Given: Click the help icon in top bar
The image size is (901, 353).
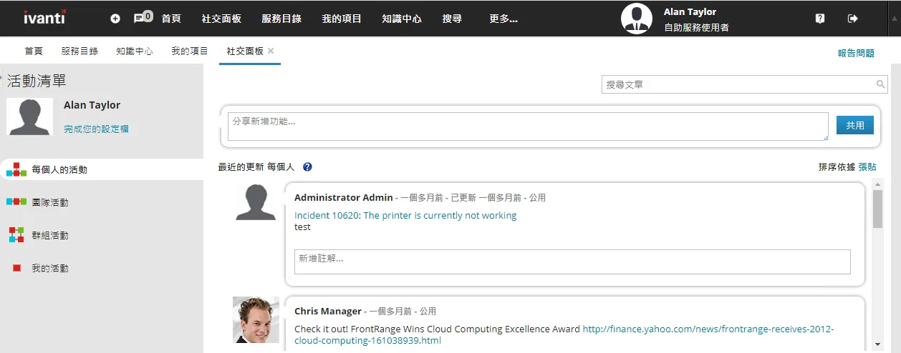Looking at the screenshot, I should [x=820, y=19].
